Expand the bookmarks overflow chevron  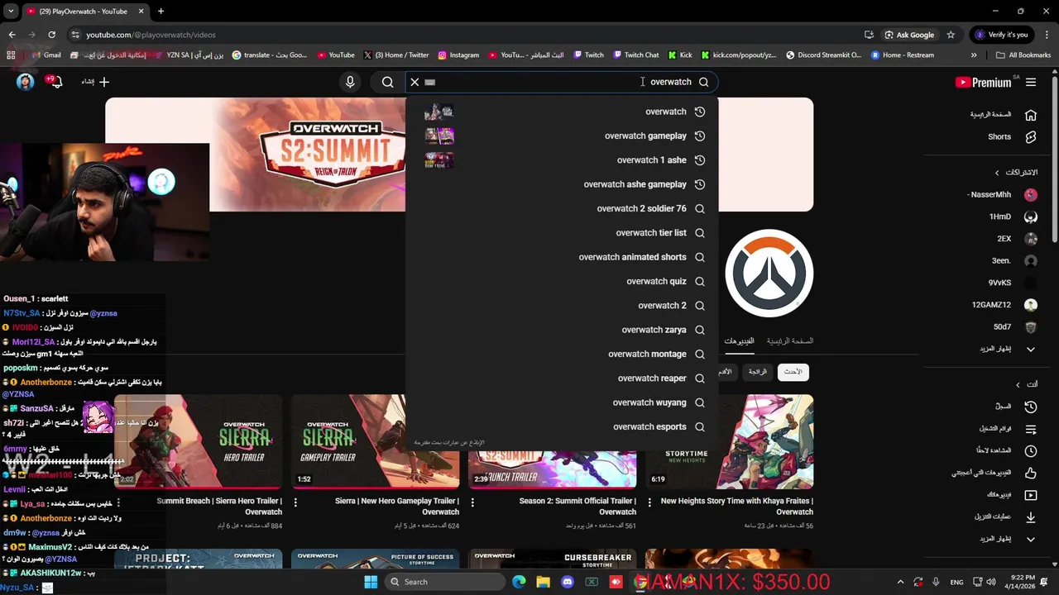pyautogui.click(x=974, y=55)
